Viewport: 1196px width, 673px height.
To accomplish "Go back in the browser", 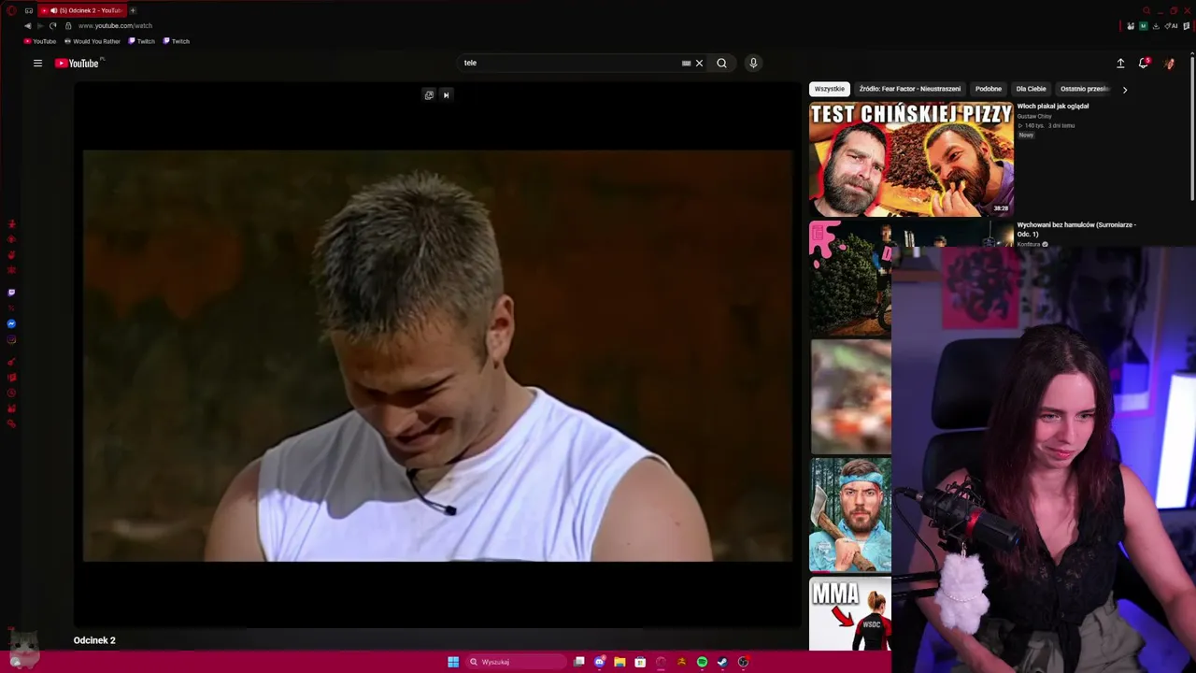I will click(27, 26).
